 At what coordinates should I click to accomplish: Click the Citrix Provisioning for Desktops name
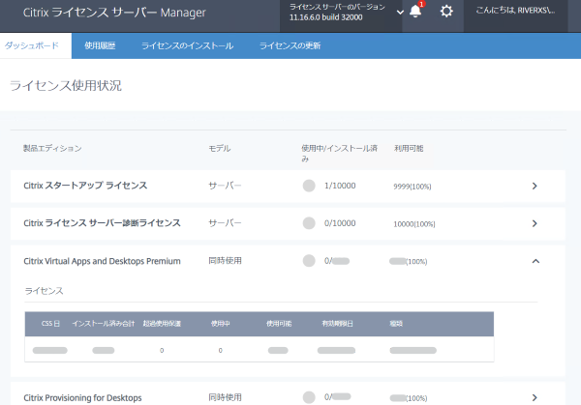click(x=82, y=397)
